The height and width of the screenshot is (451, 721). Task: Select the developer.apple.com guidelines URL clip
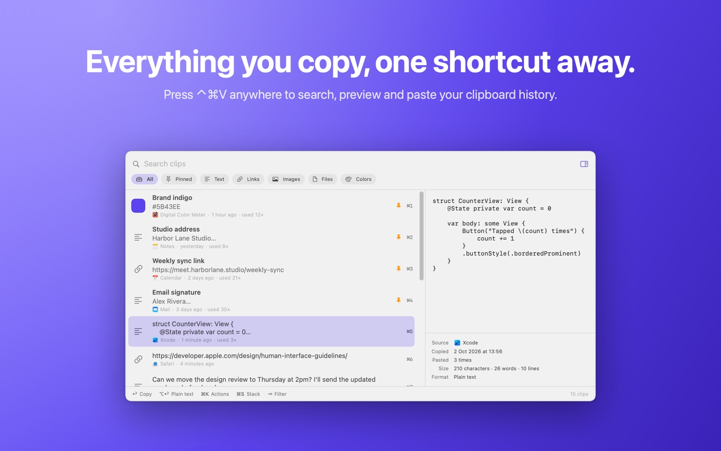(250, 355)
